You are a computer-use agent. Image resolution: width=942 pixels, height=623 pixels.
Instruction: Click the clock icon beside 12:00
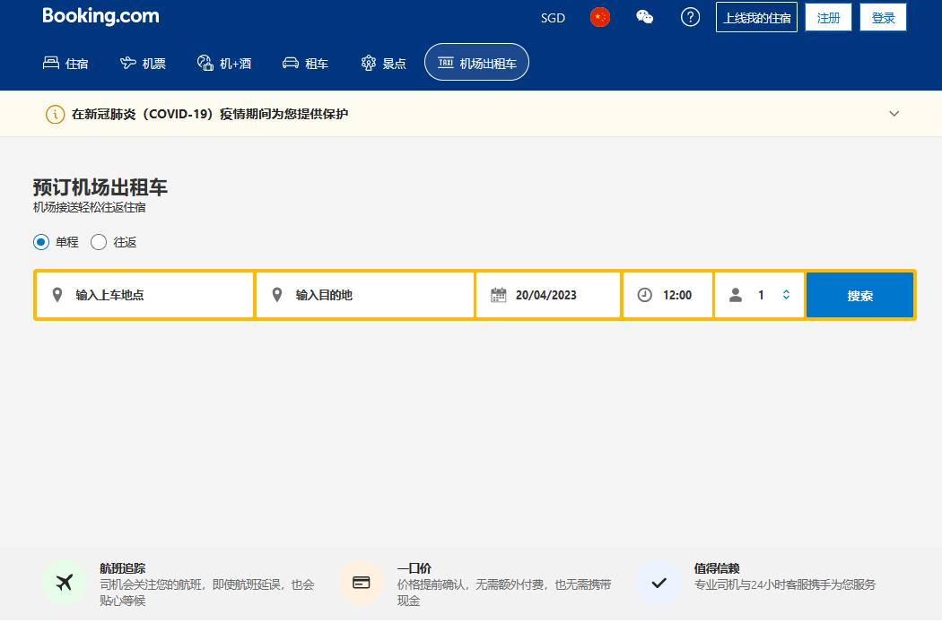pos(645,295)
